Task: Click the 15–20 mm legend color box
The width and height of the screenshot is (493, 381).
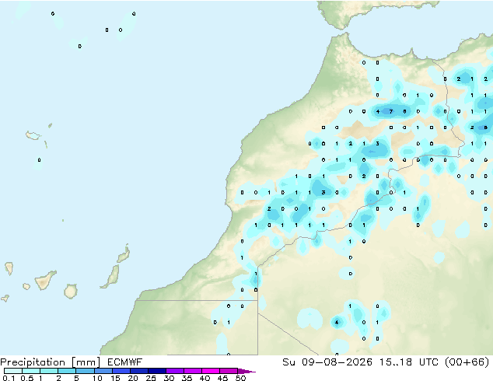Action: [121, 371]
